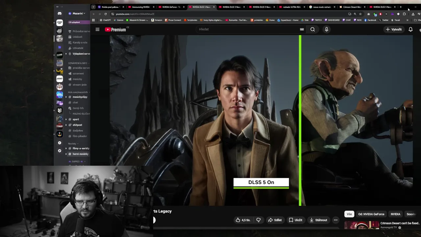Show more bookmarks overflow chevron

407,20
